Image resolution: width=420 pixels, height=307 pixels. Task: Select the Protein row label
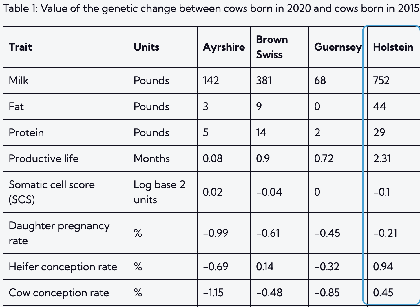pos(26,132)
